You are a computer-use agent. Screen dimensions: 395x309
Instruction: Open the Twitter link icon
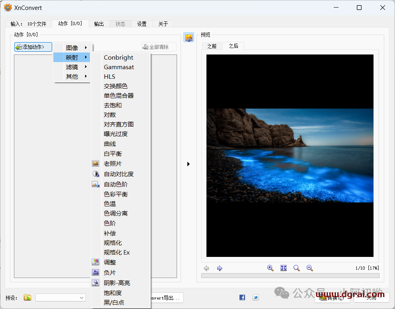256,297
